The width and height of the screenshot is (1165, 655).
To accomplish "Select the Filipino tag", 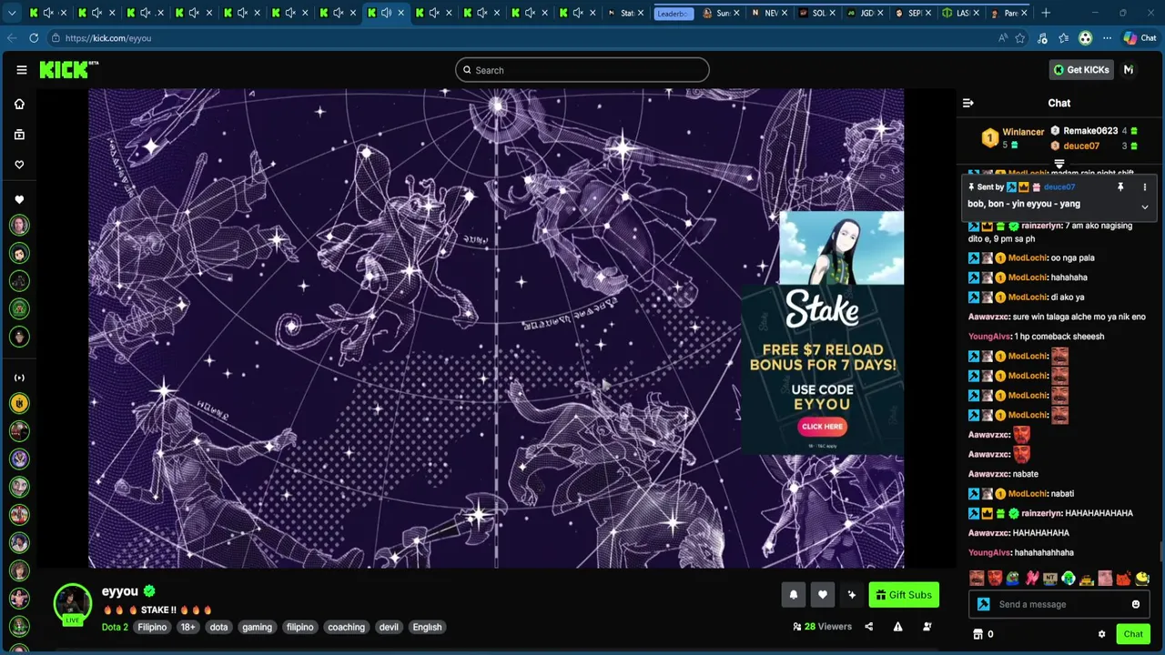I will (152, 627).
